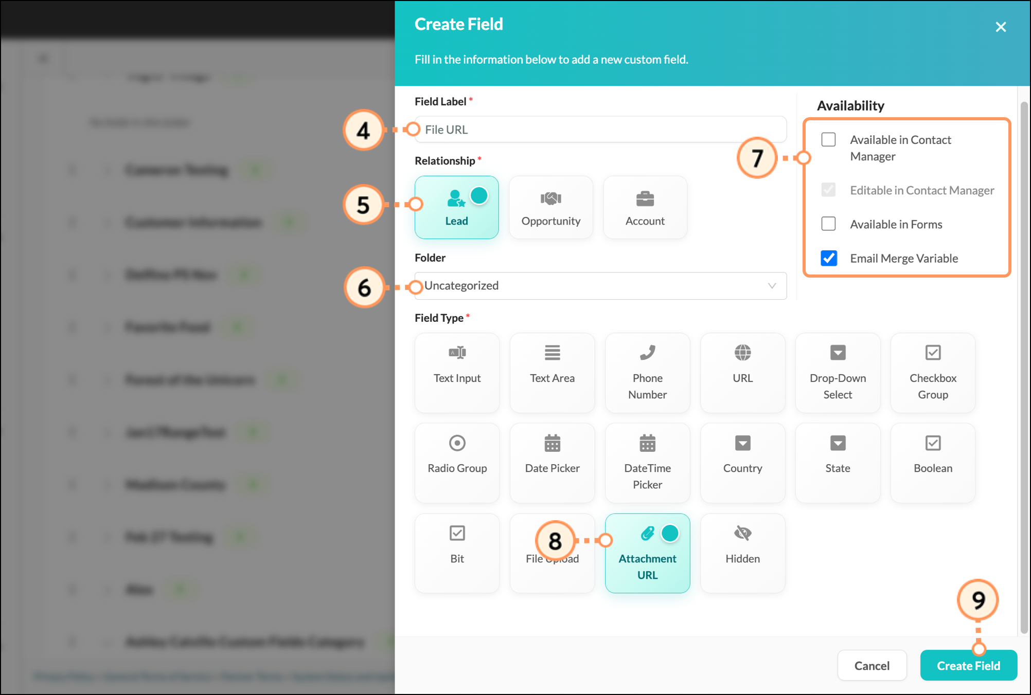
Task: Choose the Phone Number field type
Action: (647, 373)
